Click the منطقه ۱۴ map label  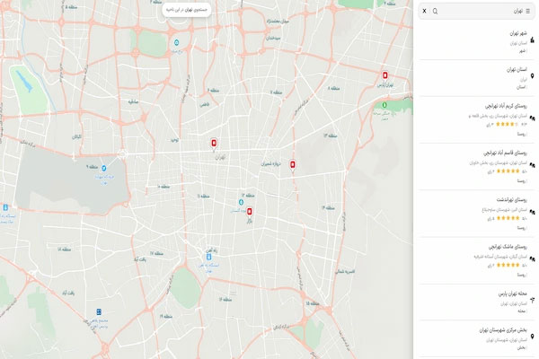[x=328, y=208]
